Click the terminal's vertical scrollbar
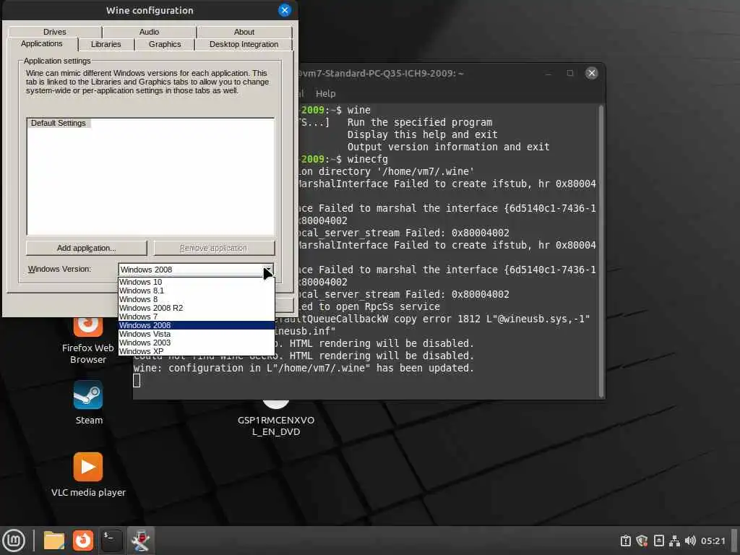740x555 pixels. pos(601,251)
